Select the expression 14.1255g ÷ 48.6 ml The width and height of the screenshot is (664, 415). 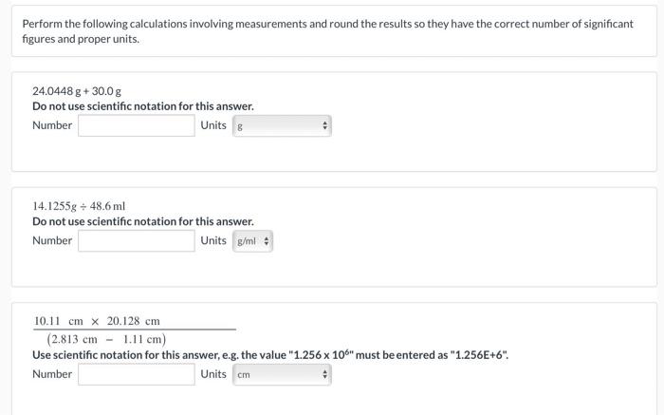click(79, 206)
